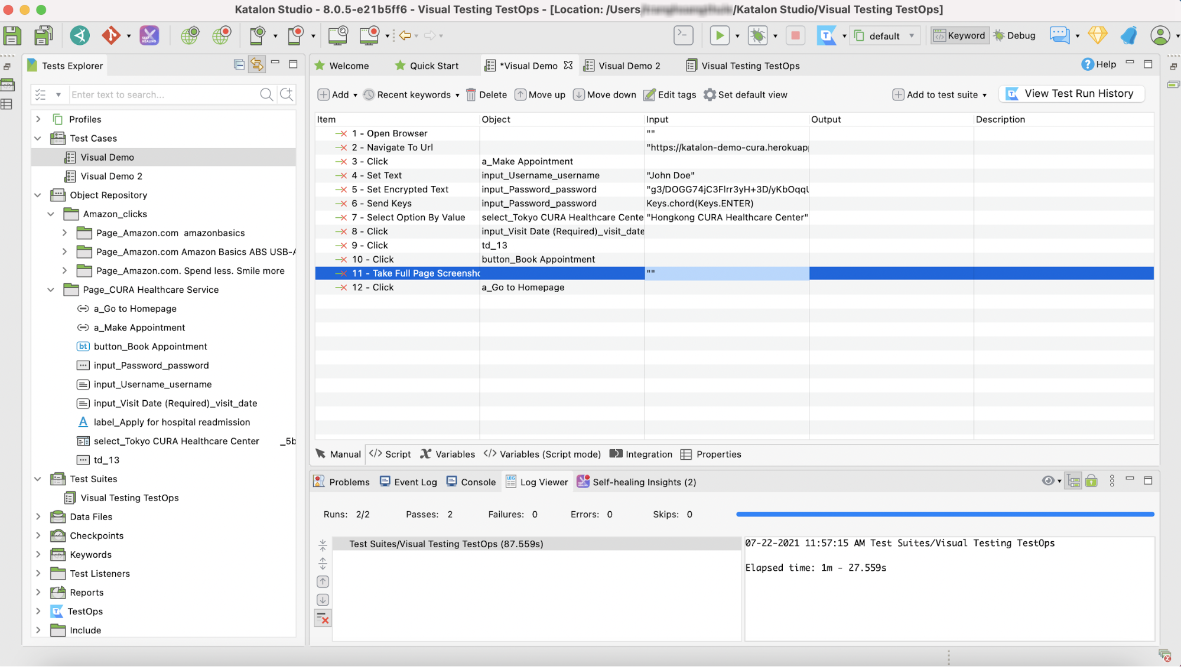Image resolution: width=1181 pixels, height=667 pixels.
Task: Click the Windows Spy monitor icon
Action: click(x=338, y=35)
